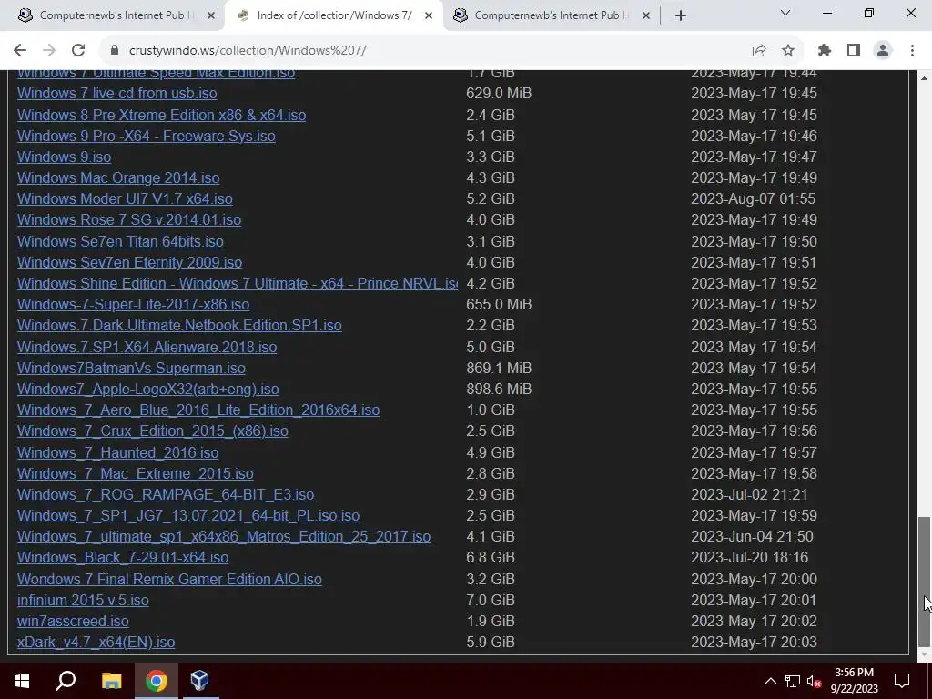Click Windows 9 Pro -X64 Freeware Sys.iso
This screenshot has width=932, height=699.
147,136
